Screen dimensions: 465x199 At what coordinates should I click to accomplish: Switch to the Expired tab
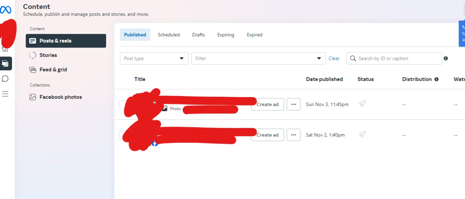point(255,35)
